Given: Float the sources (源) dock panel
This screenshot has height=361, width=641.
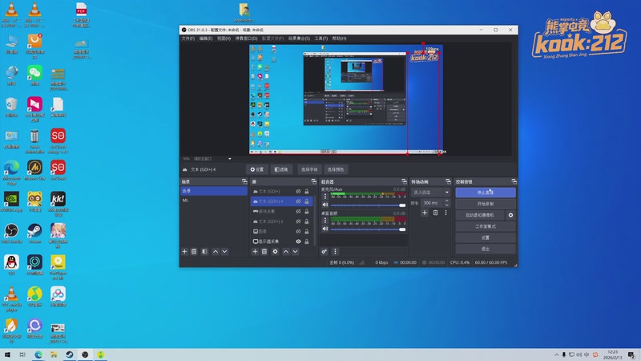Looking at the screenshot, I should pos(313,181).
